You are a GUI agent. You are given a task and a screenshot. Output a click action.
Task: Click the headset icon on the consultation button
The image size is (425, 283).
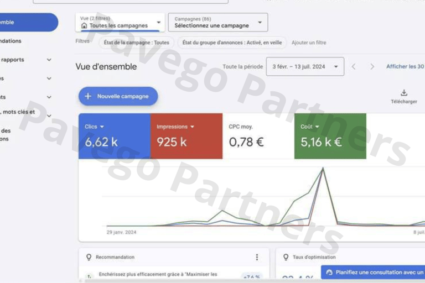coord(329,272)
